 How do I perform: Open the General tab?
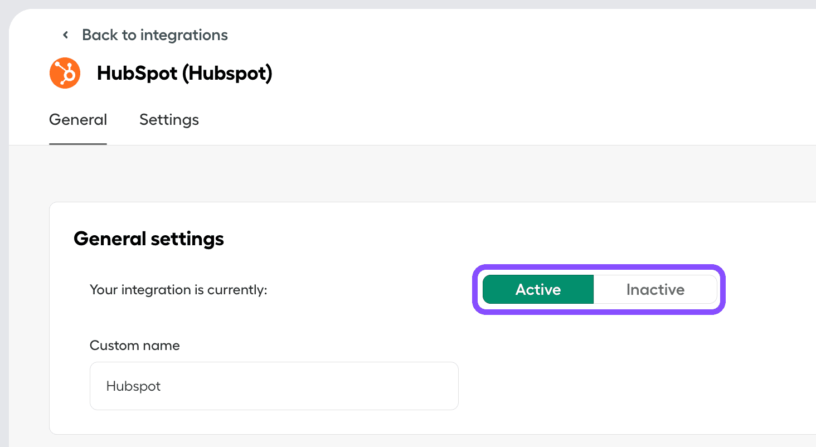77,119
